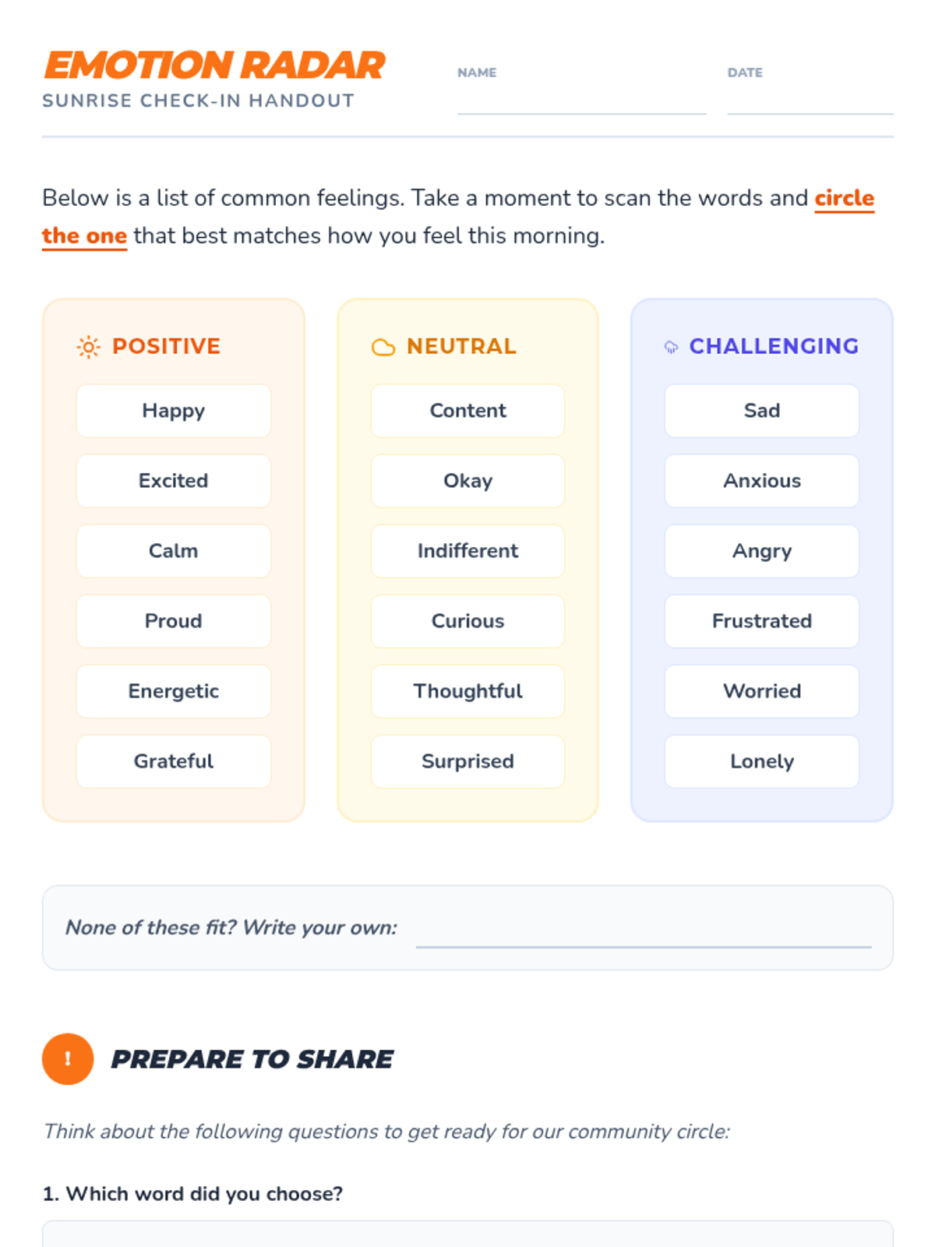
Task: Select the Lonely feeling box
Action: 761,761
